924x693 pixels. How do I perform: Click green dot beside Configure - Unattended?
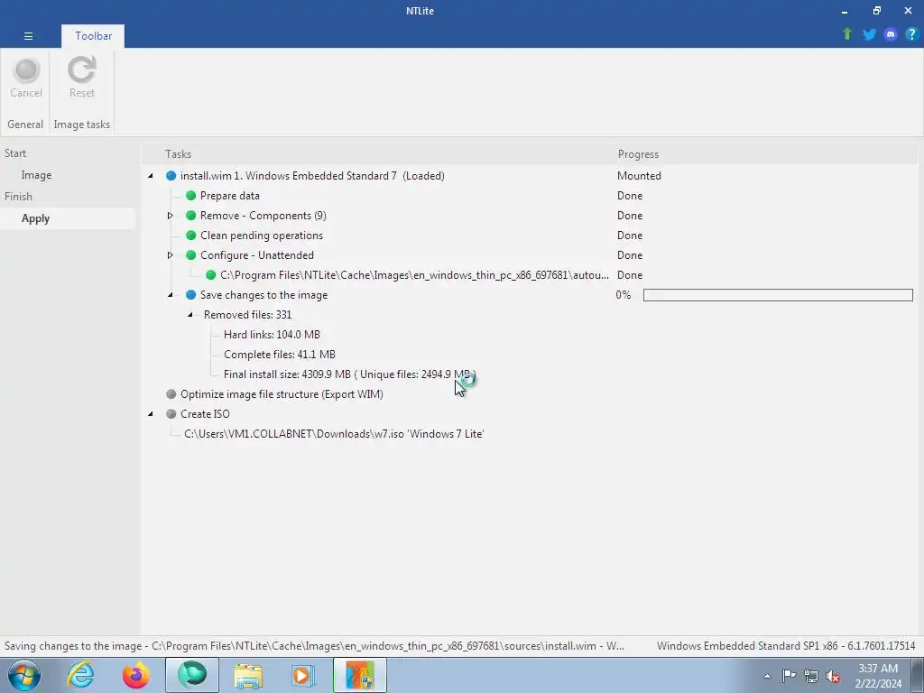coord(191,255)
